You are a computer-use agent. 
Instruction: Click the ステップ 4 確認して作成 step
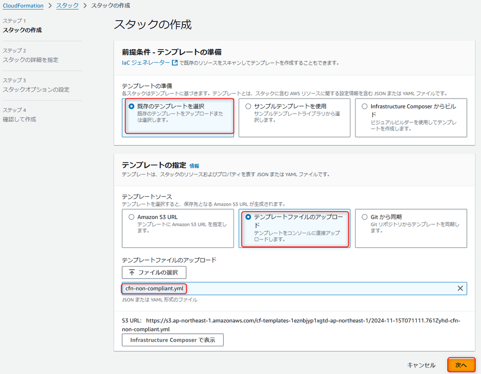pyautogui.click(x=20, y=115)
